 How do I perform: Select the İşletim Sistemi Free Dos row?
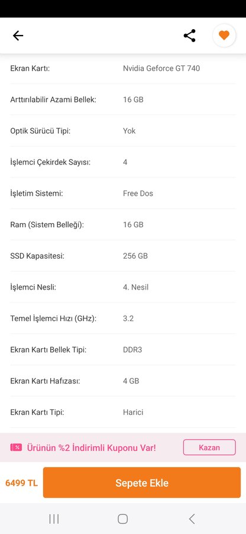(x=123, y=193)
